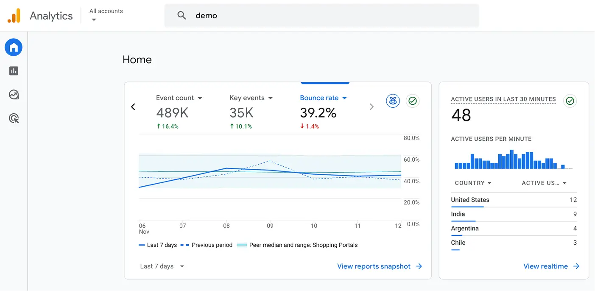Open the Home icon in the sidebar
The image size is (595, 291).
(x=13, y=47)
